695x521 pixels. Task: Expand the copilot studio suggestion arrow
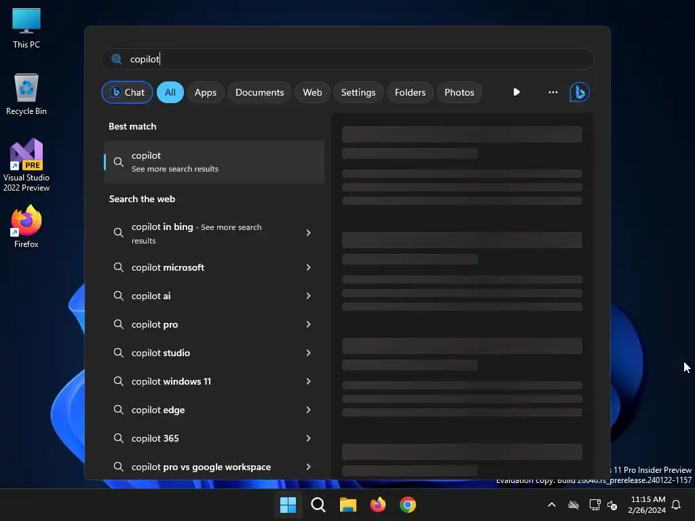click(309, 353)
